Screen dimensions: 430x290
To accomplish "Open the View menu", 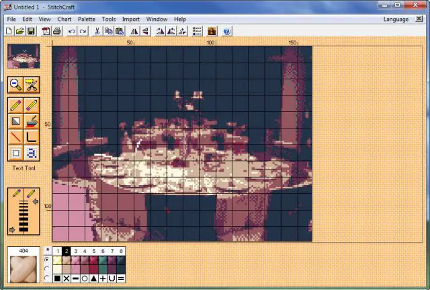I will tap(44, 20).
